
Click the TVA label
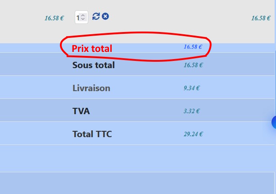click(81, 111)
